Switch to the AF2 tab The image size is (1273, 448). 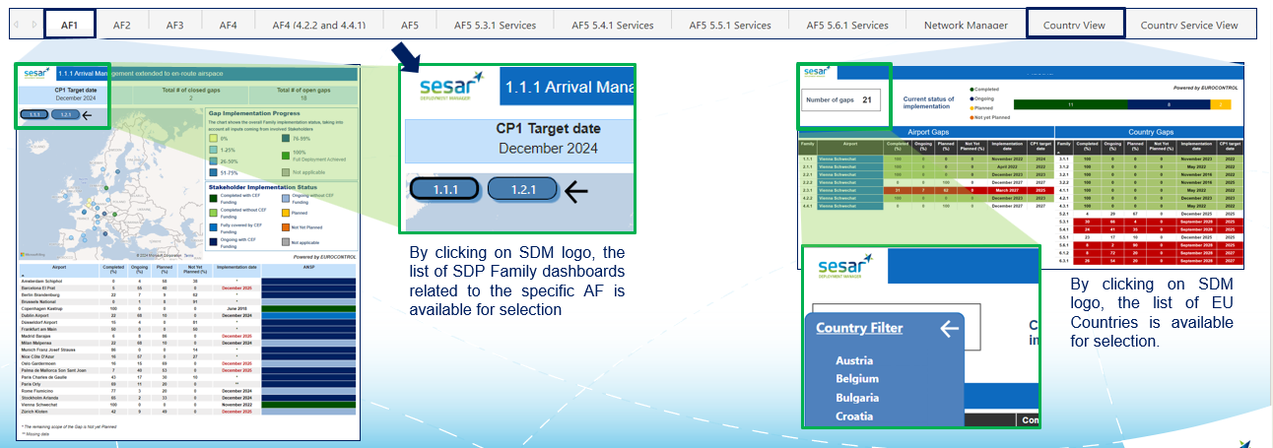tap(122, 25)
